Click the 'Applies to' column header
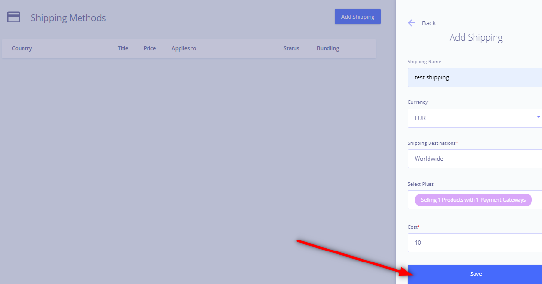This screenshot has height=284, width=542. pos(184,48)
